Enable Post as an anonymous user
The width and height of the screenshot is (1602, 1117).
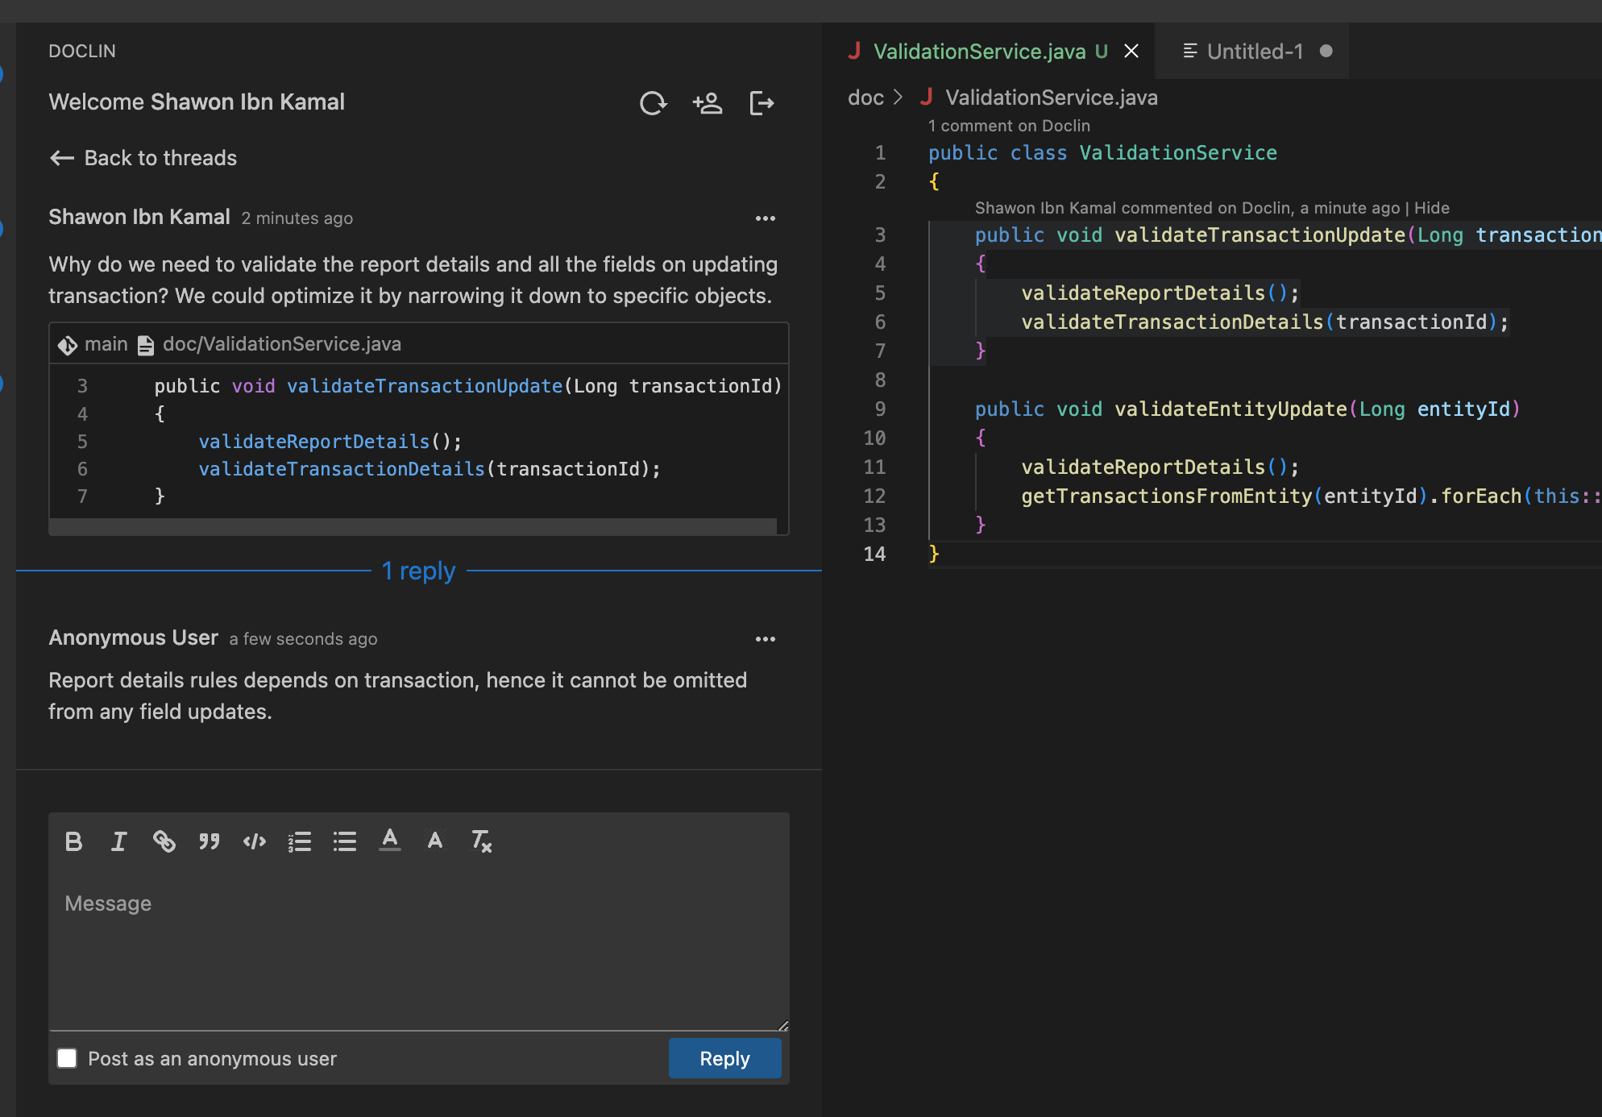[67, 1058]
